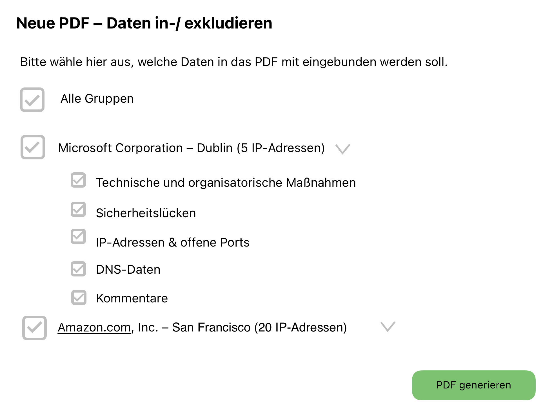The height and width of the screenshot is (413, 552).
Task: Disable the Kommentare checkbox
Action: tap(79, 298)
